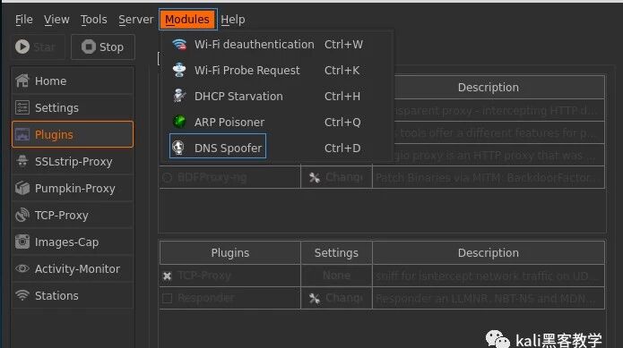
Task: Toggle the TCP-Proxy plugin checkbox
Action: (x=168, y=276)
